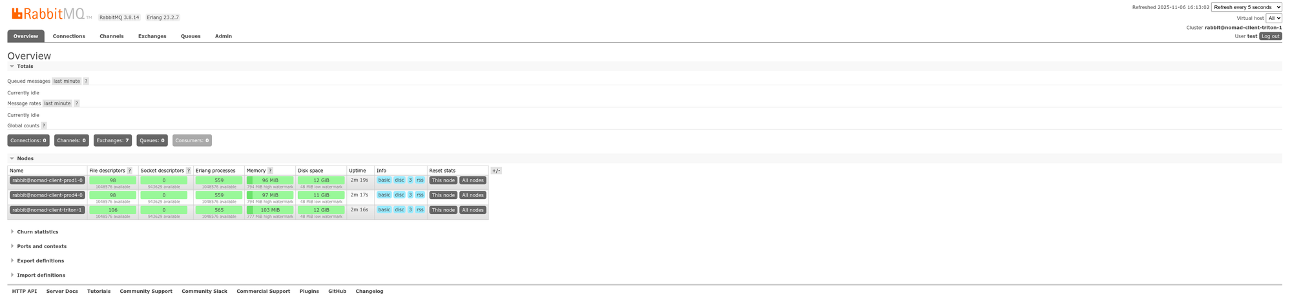Log out of the test user
The height and width of the screenshot is (298, 1292).
1270,36
